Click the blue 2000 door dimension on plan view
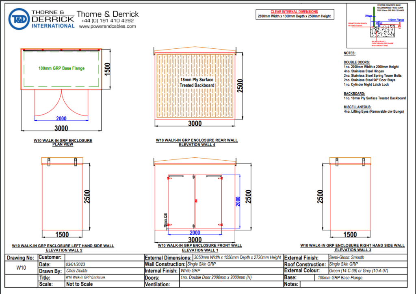416x294 pixels. (61, 118)
